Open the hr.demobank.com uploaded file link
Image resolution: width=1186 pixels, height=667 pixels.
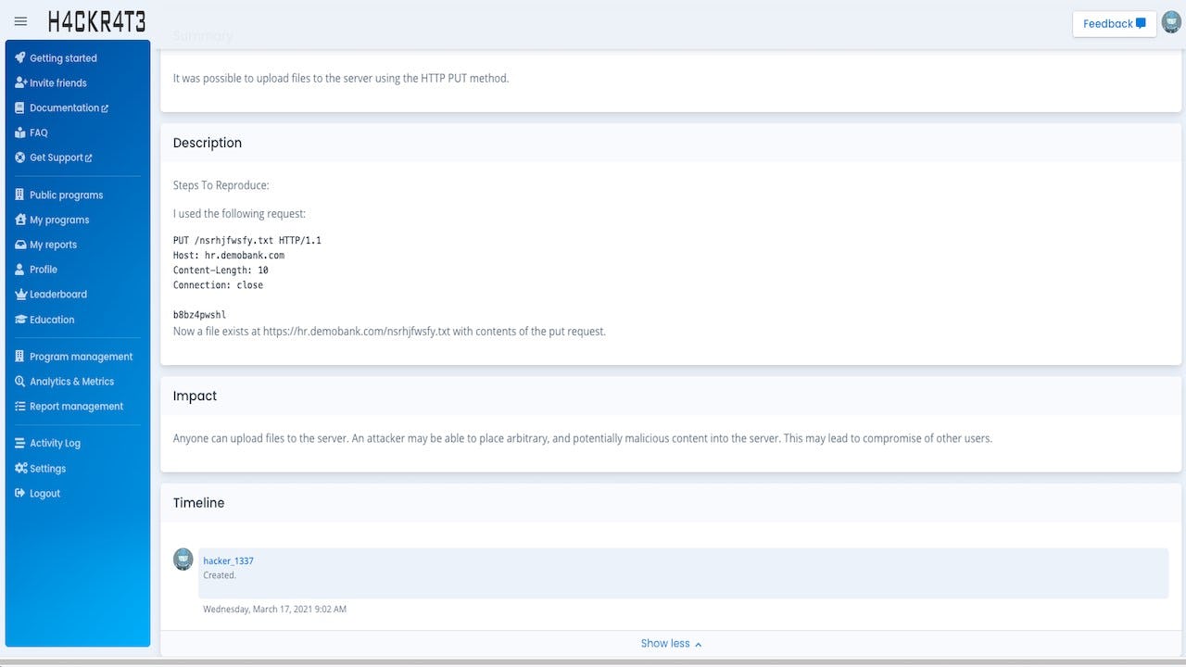tap(358, 331)
